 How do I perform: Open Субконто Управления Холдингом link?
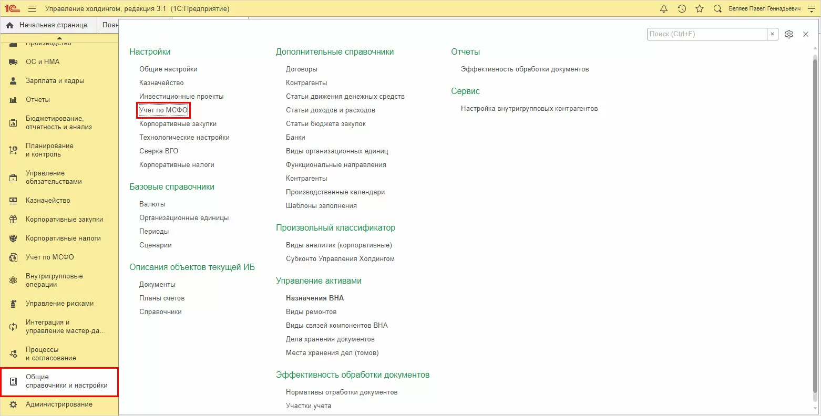[x=340, y=258]
